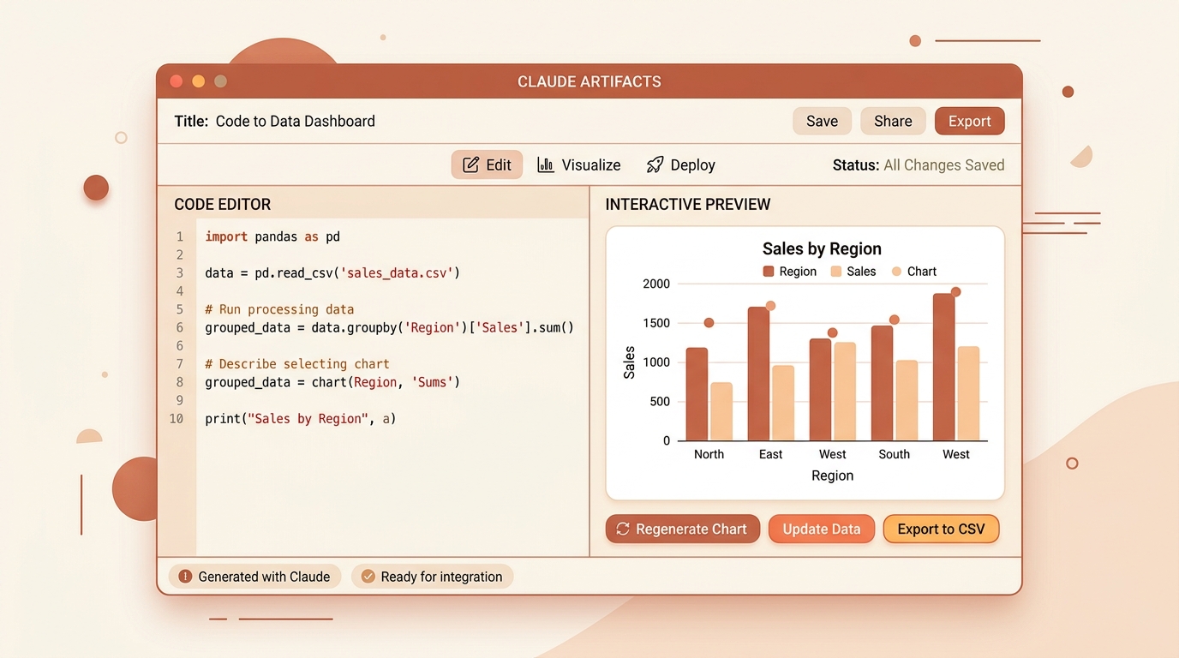
Task: Click the groupby line on line 6
Action: coord(389,327)
